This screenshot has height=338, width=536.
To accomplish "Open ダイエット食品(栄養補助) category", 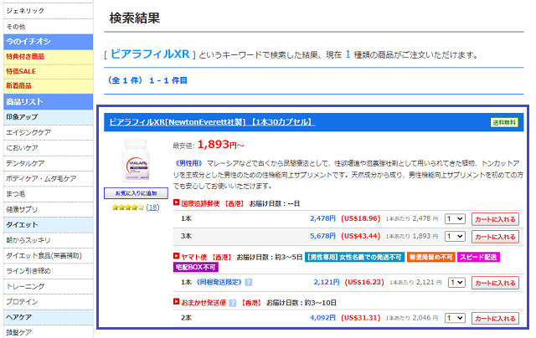I will 49,255.
